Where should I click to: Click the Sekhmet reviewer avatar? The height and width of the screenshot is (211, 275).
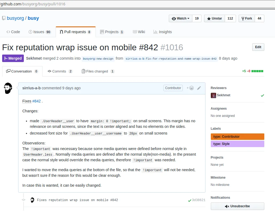[213, 95]
